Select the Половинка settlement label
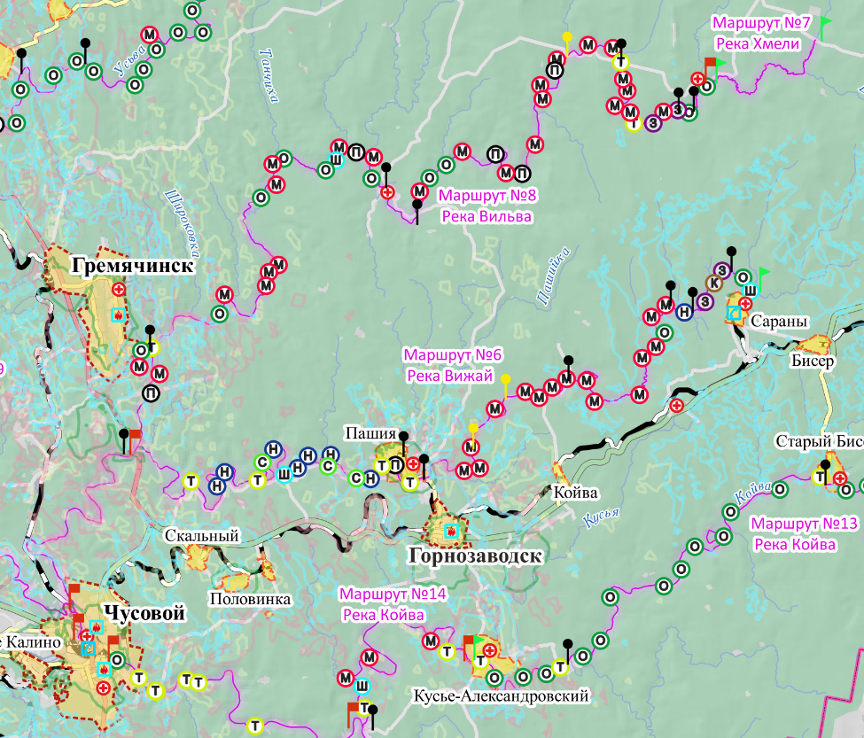Image resolution: width=864 pixels, height=738 pixels. 250,600
